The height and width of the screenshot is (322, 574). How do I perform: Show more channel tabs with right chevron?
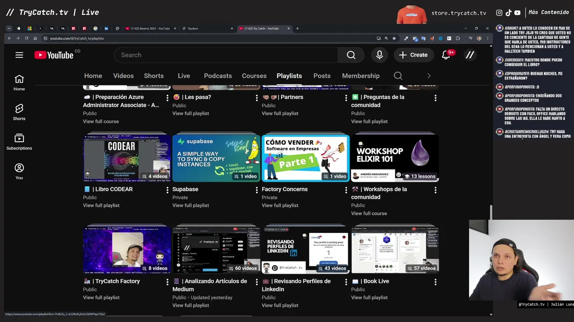pos(429,76)
